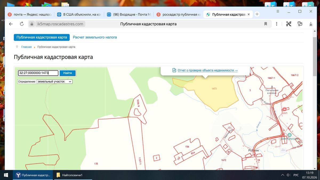Select parcel 1036/9 on the map
Screen dimensions: 320x180
[x=138, y=103]
